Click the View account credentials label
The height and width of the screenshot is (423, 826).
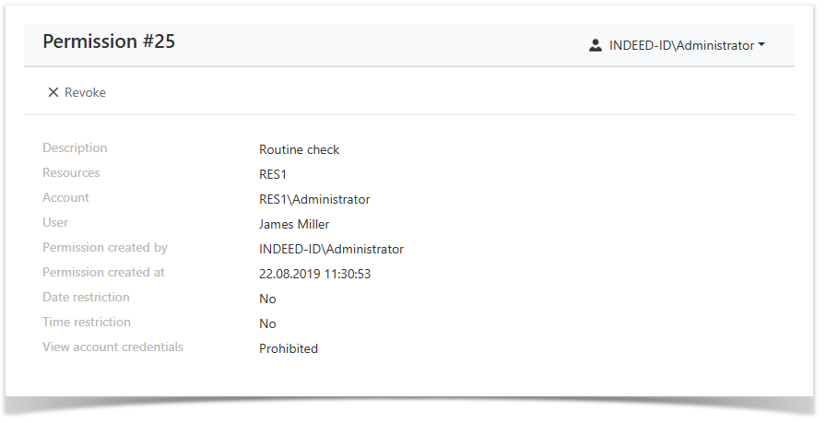(112, 347)
